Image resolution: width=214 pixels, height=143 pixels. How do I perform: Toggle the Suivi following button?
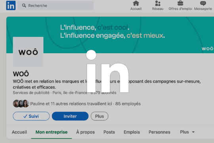[x=31, y=116]
